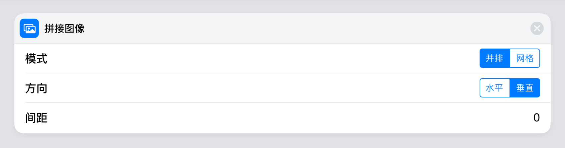Set direction to 水平
The image size is (565, 148).
495,88
